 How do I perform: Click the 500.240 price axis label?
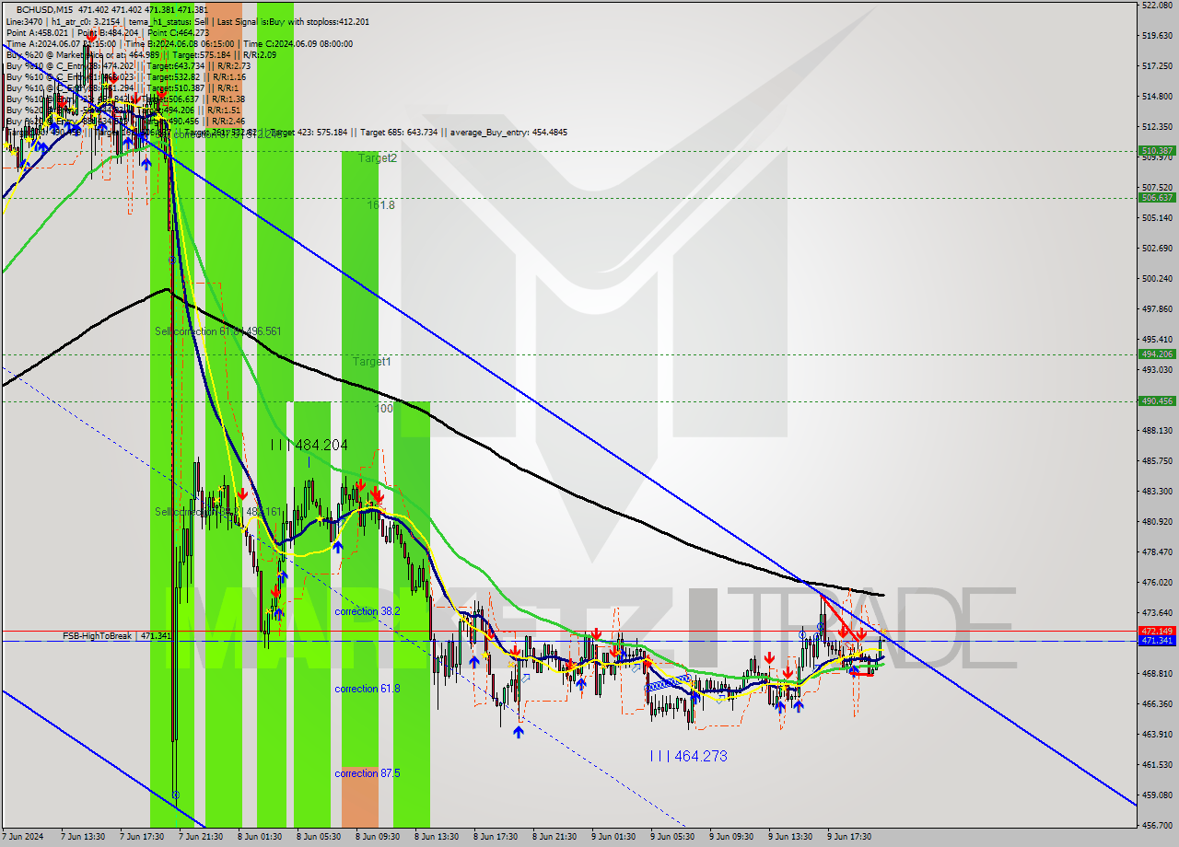pyautogui.click(x=1157, y=279)
